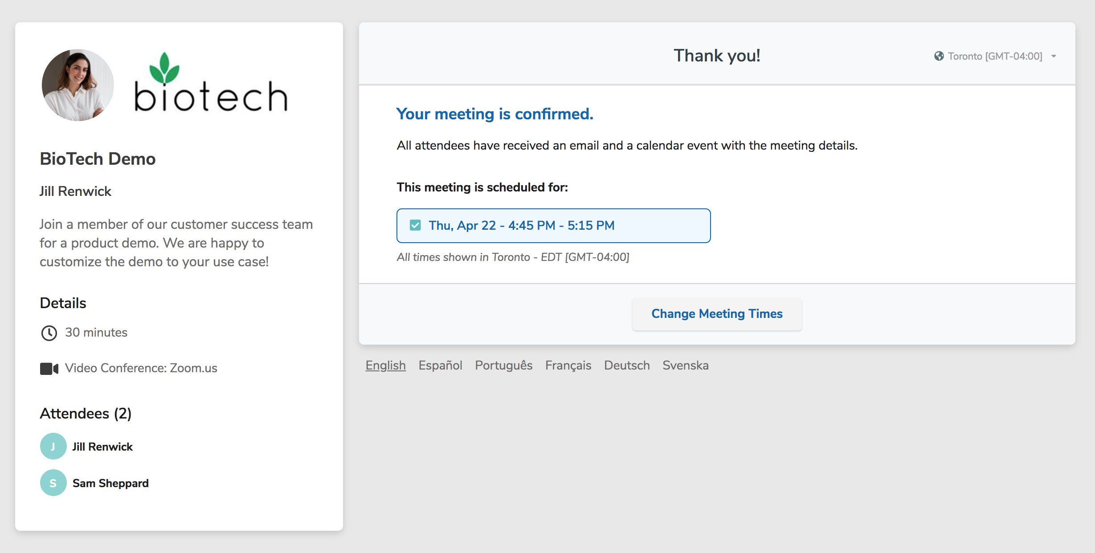Click the Change Meeting Times button

pyautogui.click(x=716, y=314)
